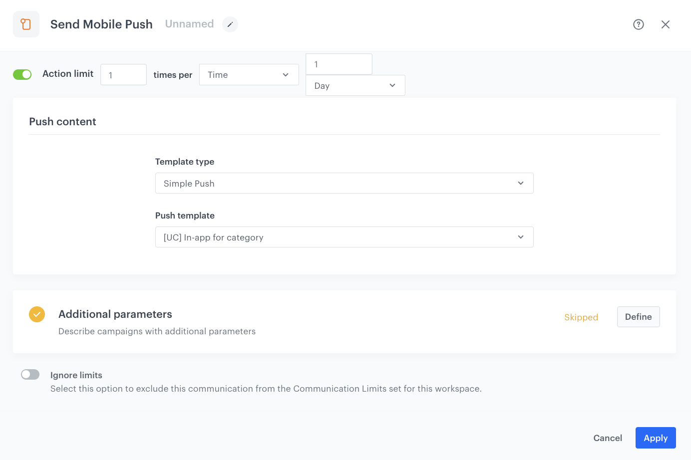Open the help icon in the header
Image resolution: width=691 pixels, height=460 pixels.
point(638,24)
